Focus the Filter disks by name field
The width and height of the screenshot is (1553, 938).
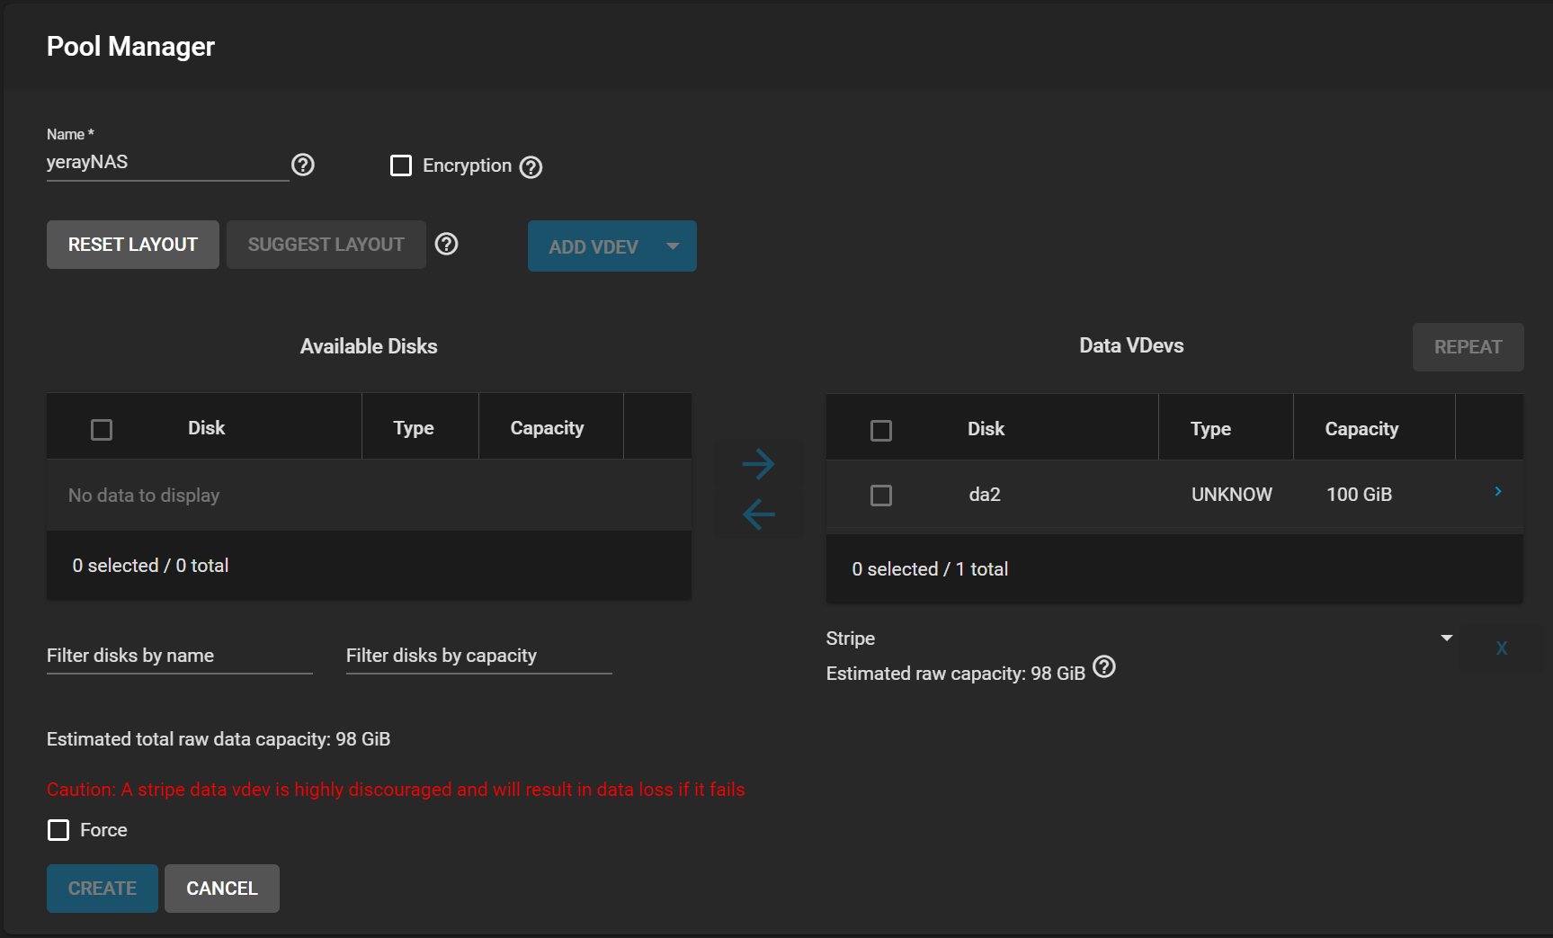pos(180,656)
